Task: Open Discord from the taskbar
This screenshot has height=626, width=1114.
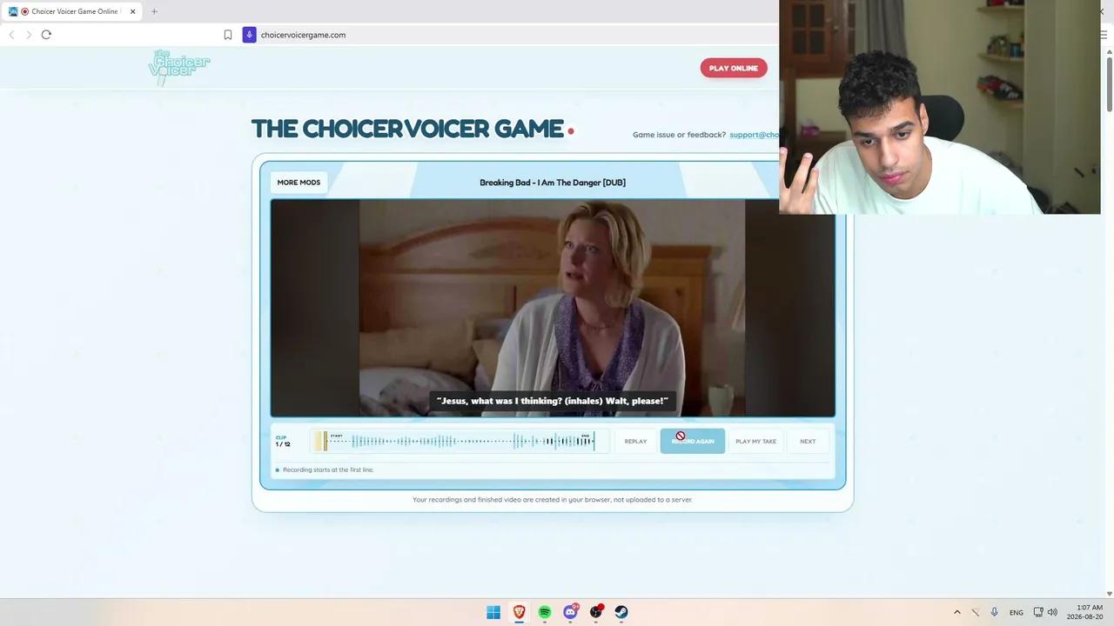Action: click(570, 612)
